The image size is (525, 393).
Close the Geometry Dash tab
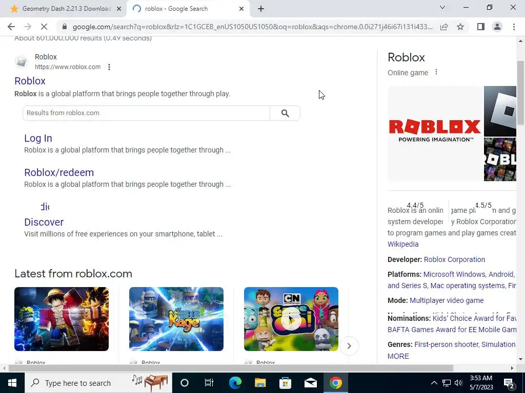(119, 9)
